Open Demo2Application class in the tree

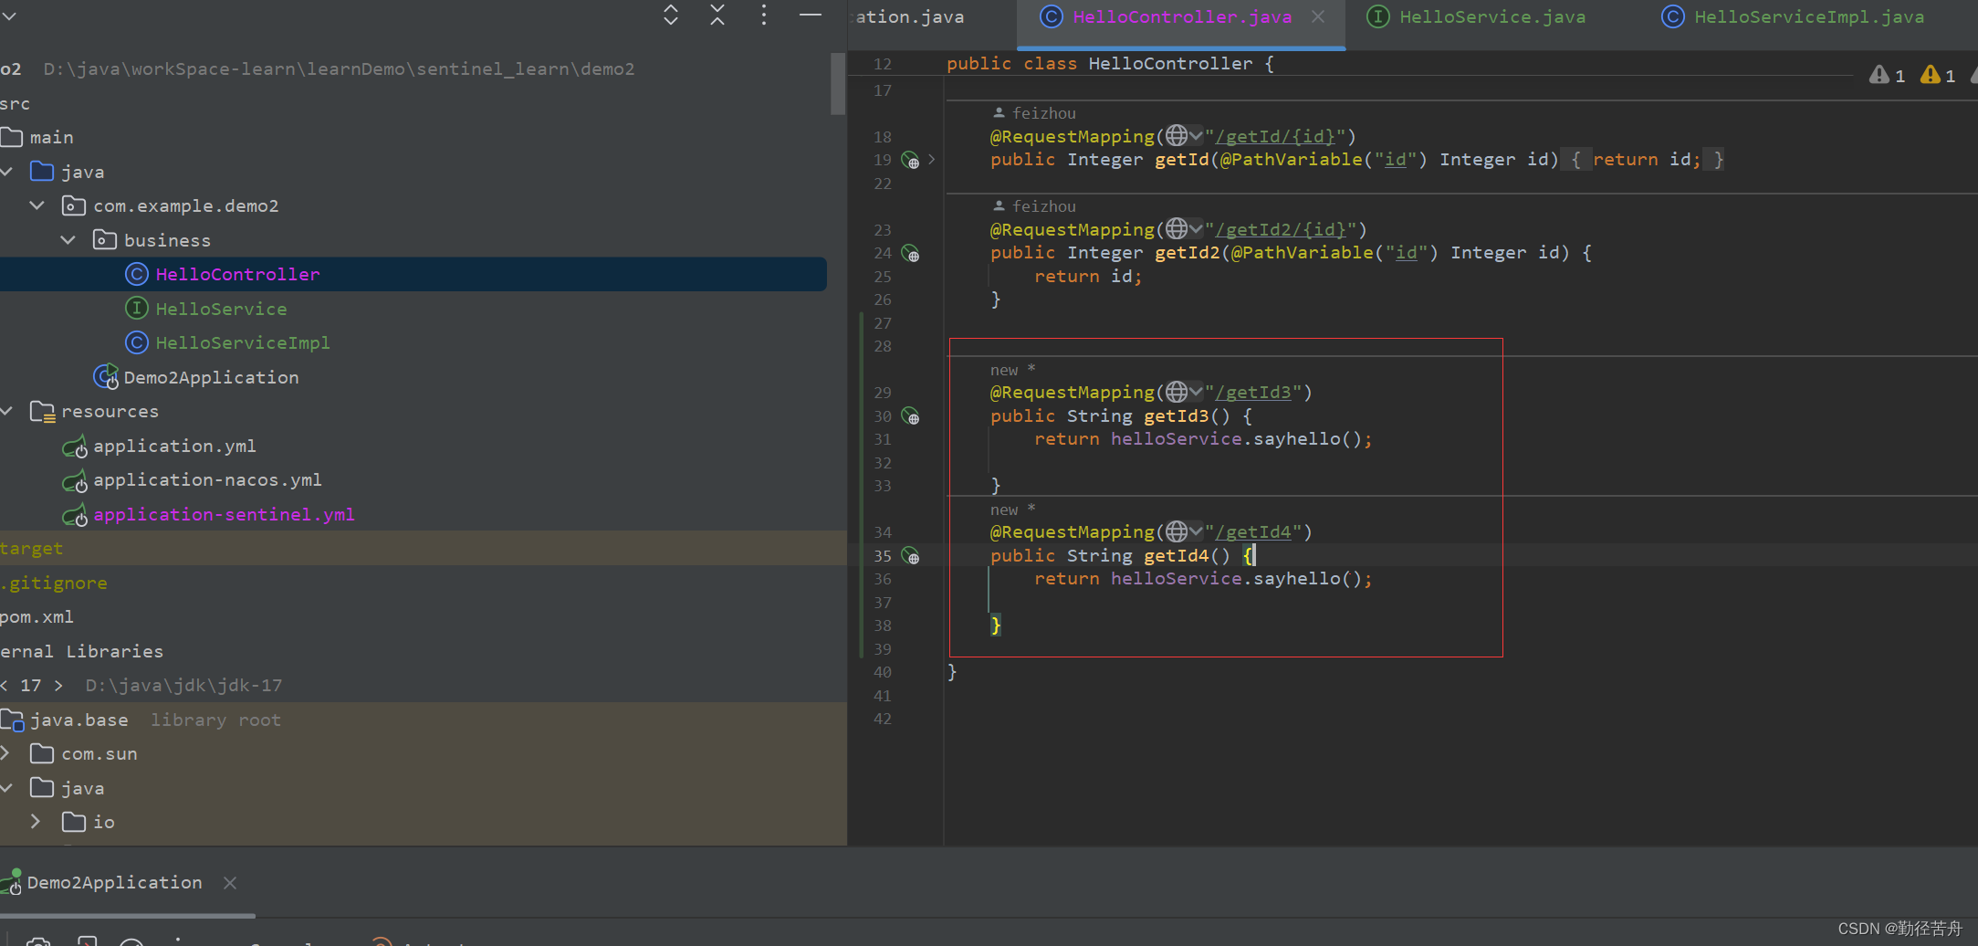211,378
